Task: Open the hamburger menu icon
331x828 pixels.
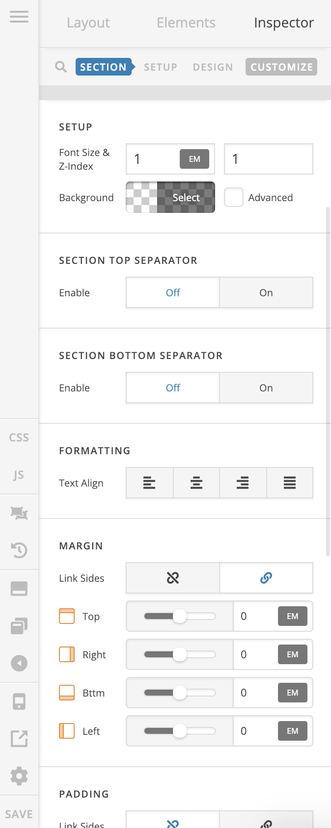Action: coord(19,17)
